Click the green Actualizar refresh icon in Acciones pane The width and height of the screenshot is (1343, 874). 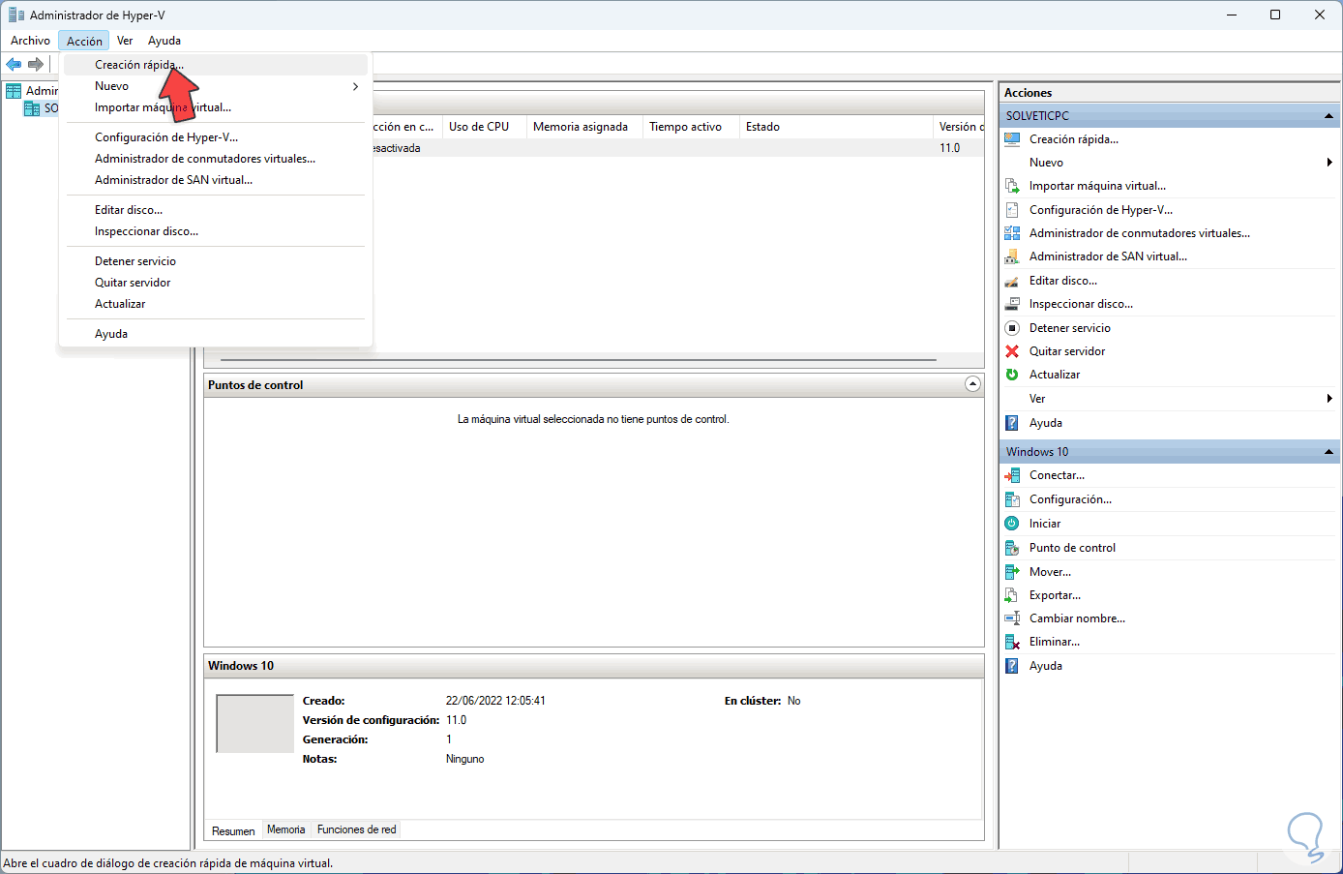1012,375
